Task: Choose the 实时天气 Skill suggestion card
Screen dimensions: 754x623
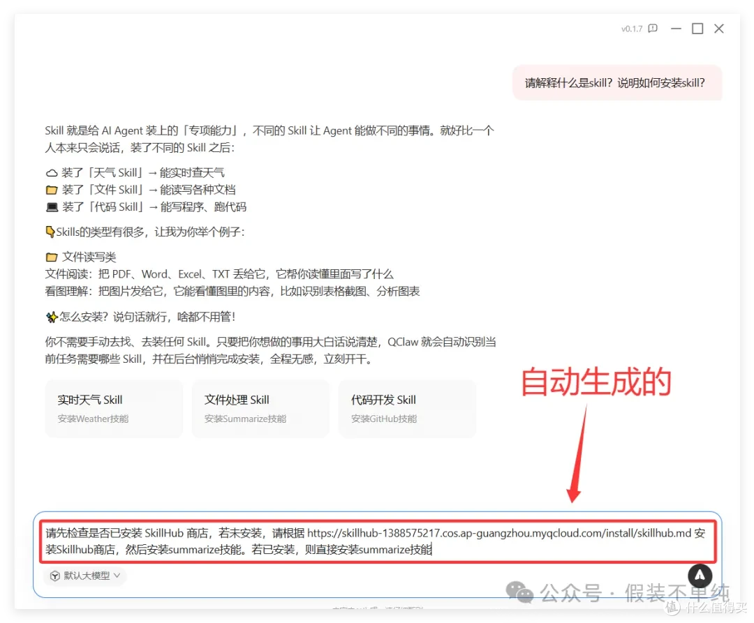Action: click(114, 408)
